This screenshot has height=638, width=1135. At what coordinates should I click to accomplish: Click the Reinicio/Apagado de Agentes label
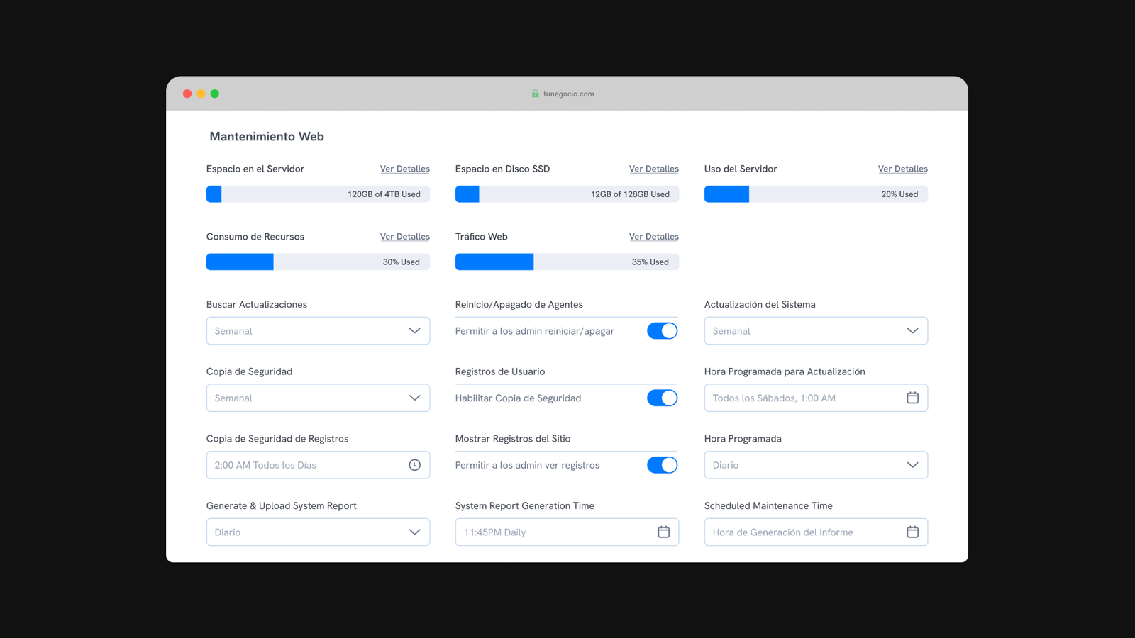click(x=519, y=305)
